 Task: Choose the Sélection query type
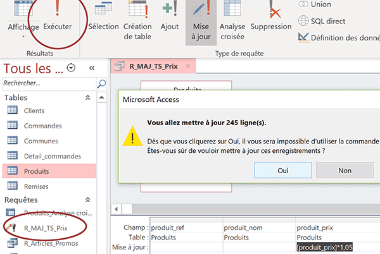pyautogui.click(x=103, y=17)
